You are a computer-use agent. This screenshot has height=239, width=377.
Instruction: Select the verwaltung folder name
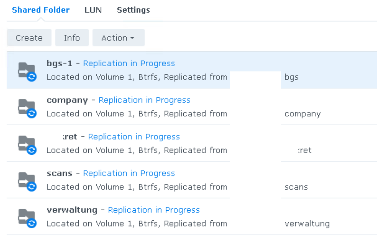click(72, 210)
